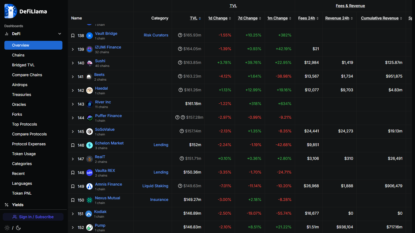Click the Vault Bridge protocol logo

pyautogui.click(x=90, y=36)
